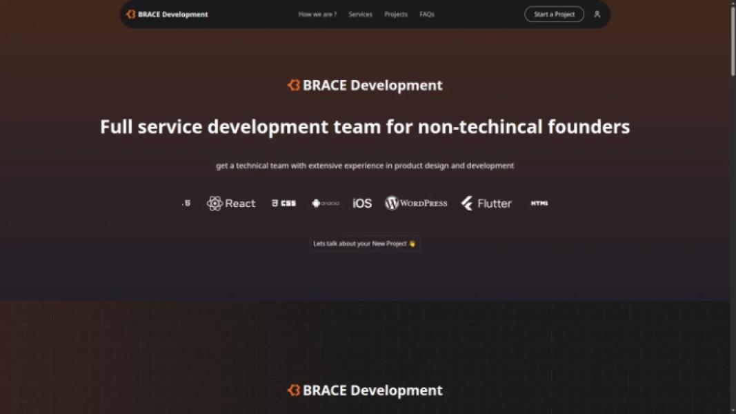The height and width of the screenshot is (414, 736).
Task: Click the lower BRACE Development section logo
Action: tap(365, 391)
